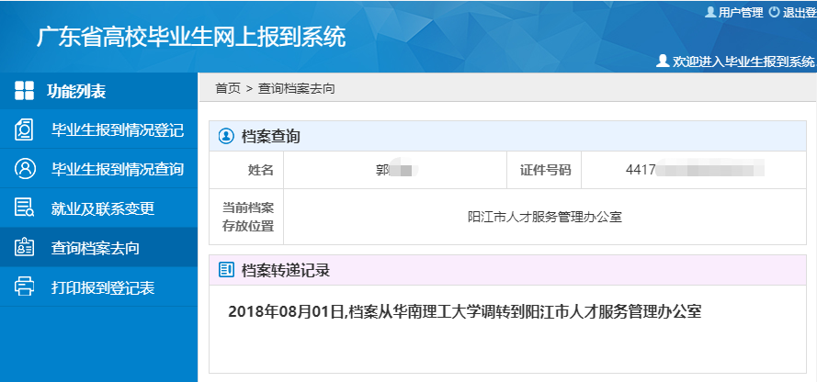The height and width of the screenshot is (382, 817).
Task: Click the 毕业生报到情况查询 person icon
Action: [x=25, y=169]
